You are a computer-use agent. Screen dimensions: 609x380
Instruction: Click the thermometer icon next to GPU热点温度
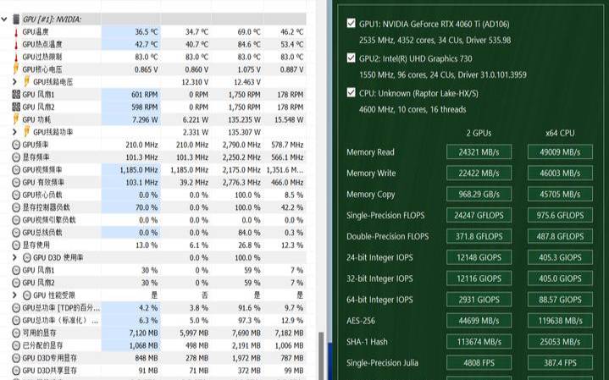click(x=16, y=44)
